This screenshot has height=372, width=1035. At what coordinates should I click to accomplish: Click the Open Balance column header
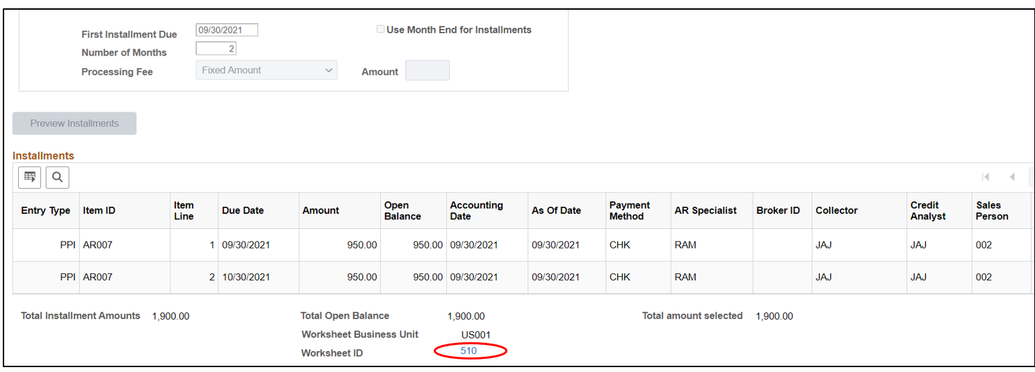(x=402, y=210)
